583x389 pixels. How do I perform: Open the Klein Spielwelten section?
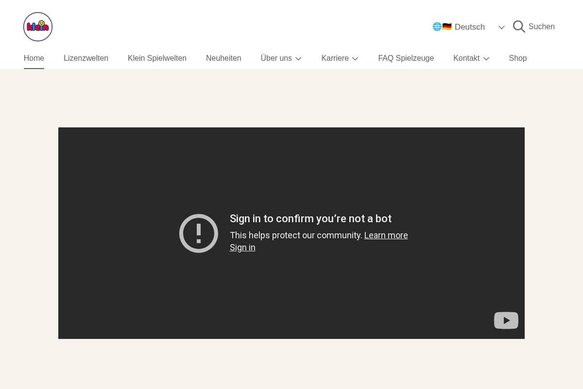[157, 58]
